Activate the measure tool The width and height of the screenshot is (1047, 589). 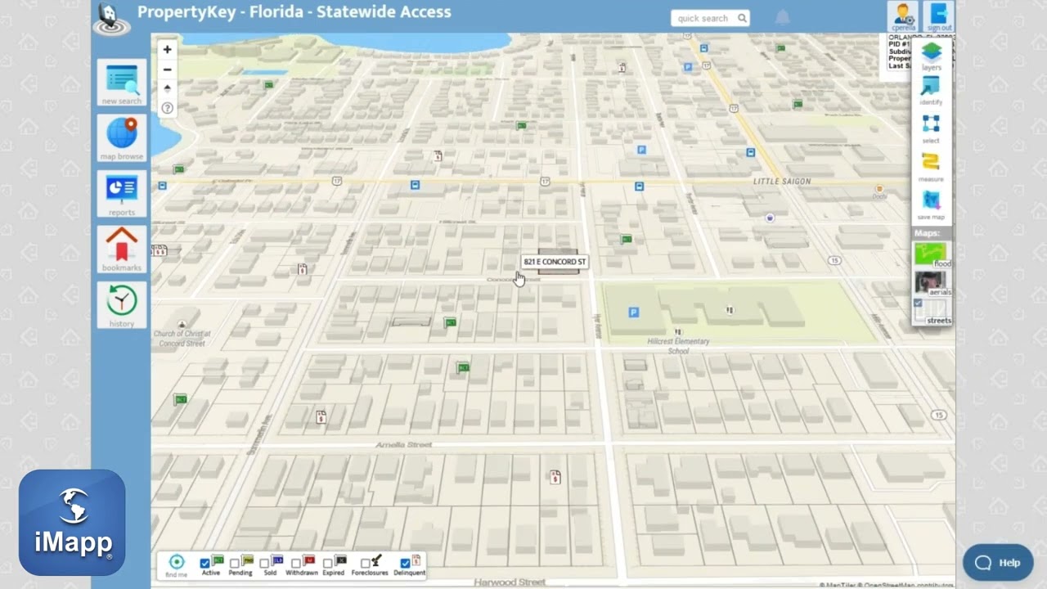tap(931, 167)
